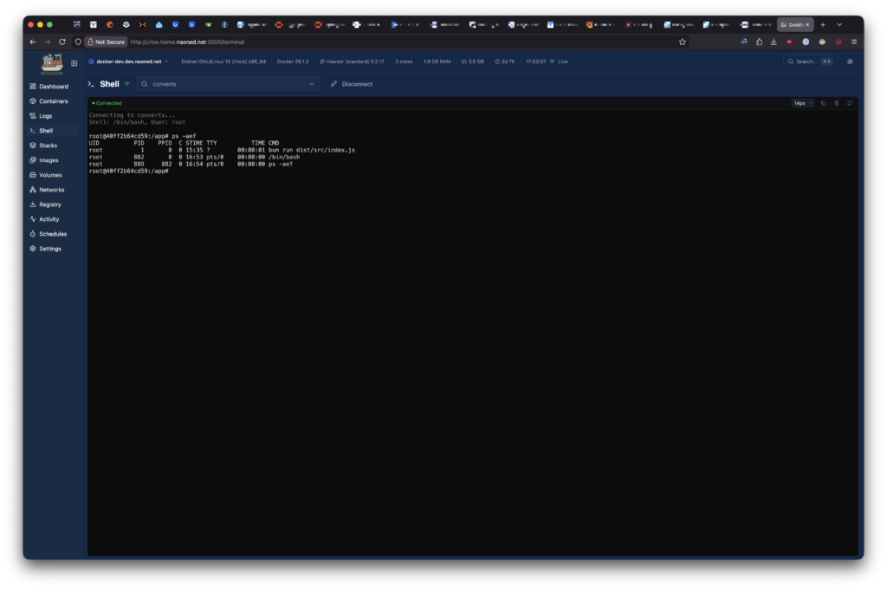Click the Search box in header
Image resolution: width=887 pixels, height=590 pixels.
coord(809,62)
